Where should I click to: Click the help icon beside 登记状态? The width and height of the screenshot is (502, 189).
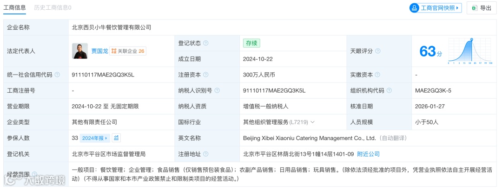(205, 43)
